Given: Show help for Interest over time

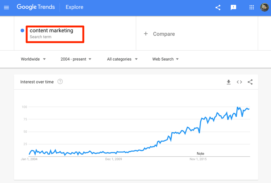Looking at the screenshot, I should pos(60,81).
